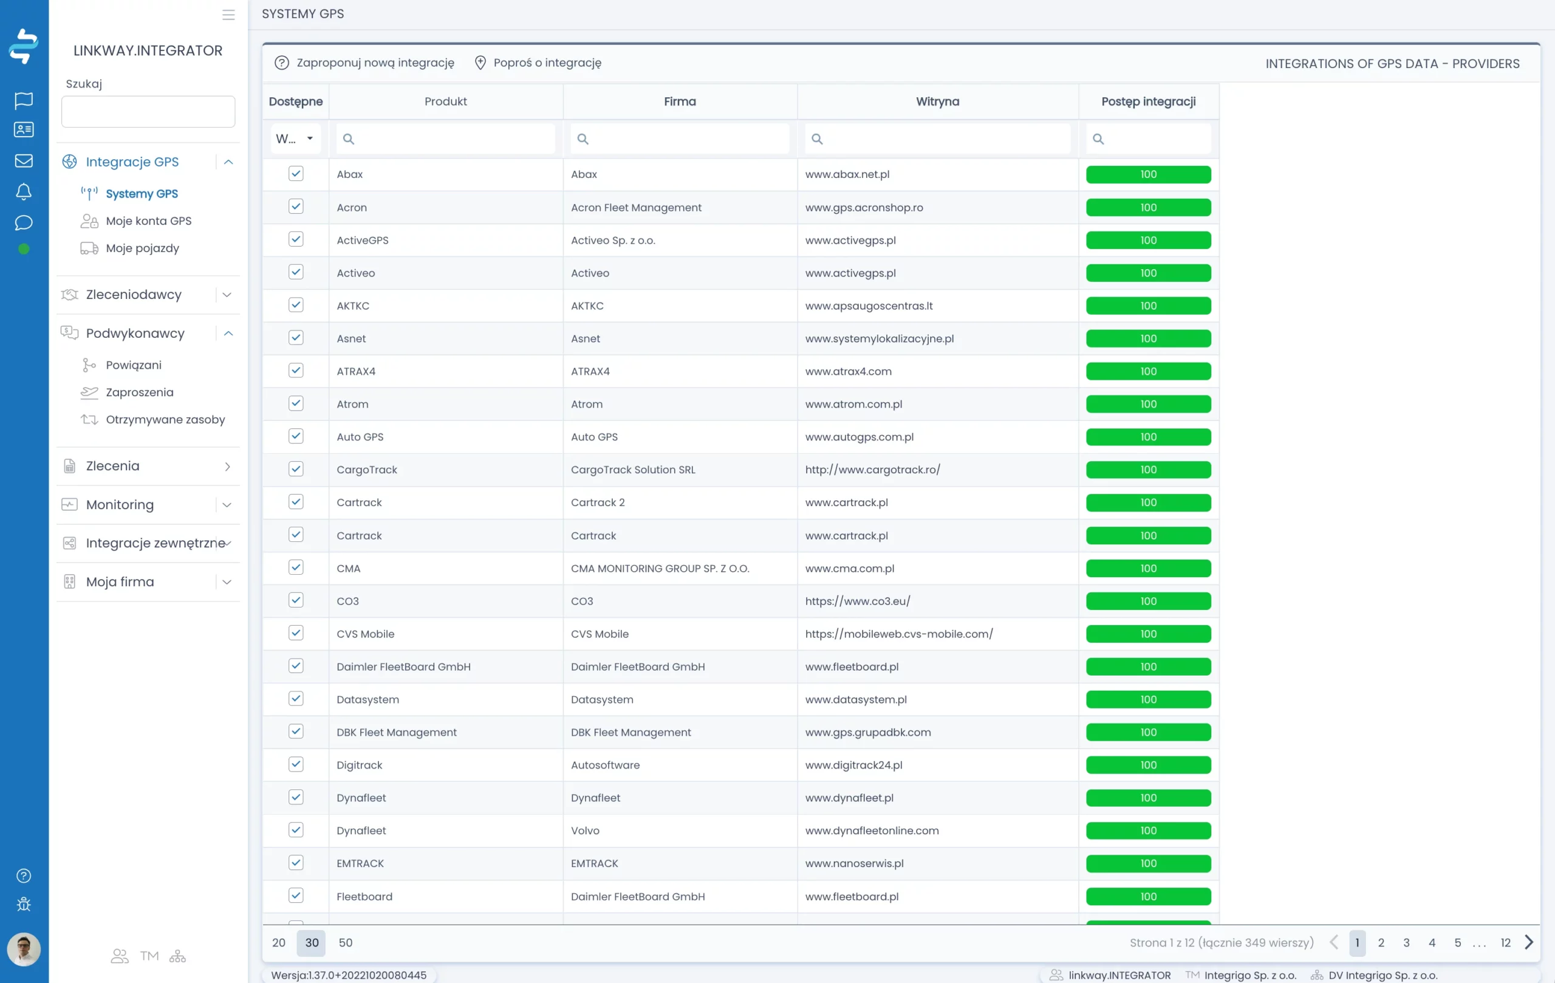Click the Zleceniodawcy handshake icon
The image size is (1555, 983).
69,295
